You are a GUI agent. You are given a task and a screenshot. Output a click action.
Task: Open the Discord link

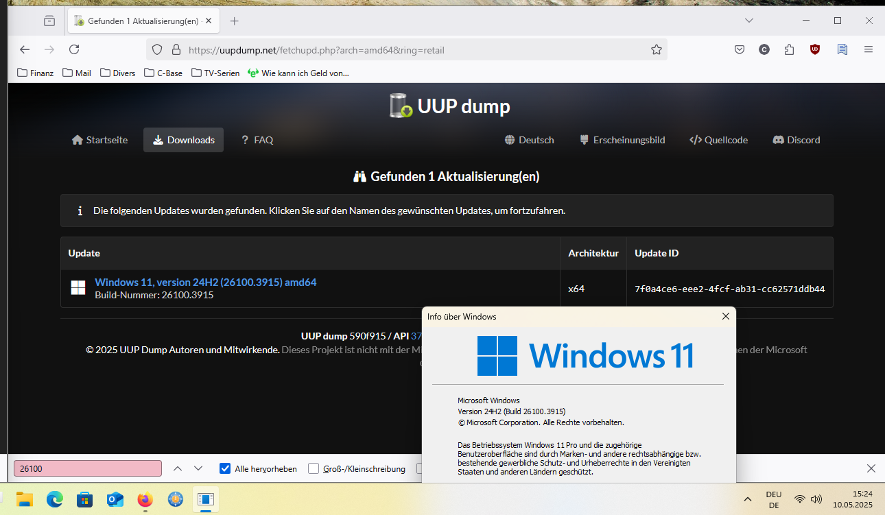[796, 140]
